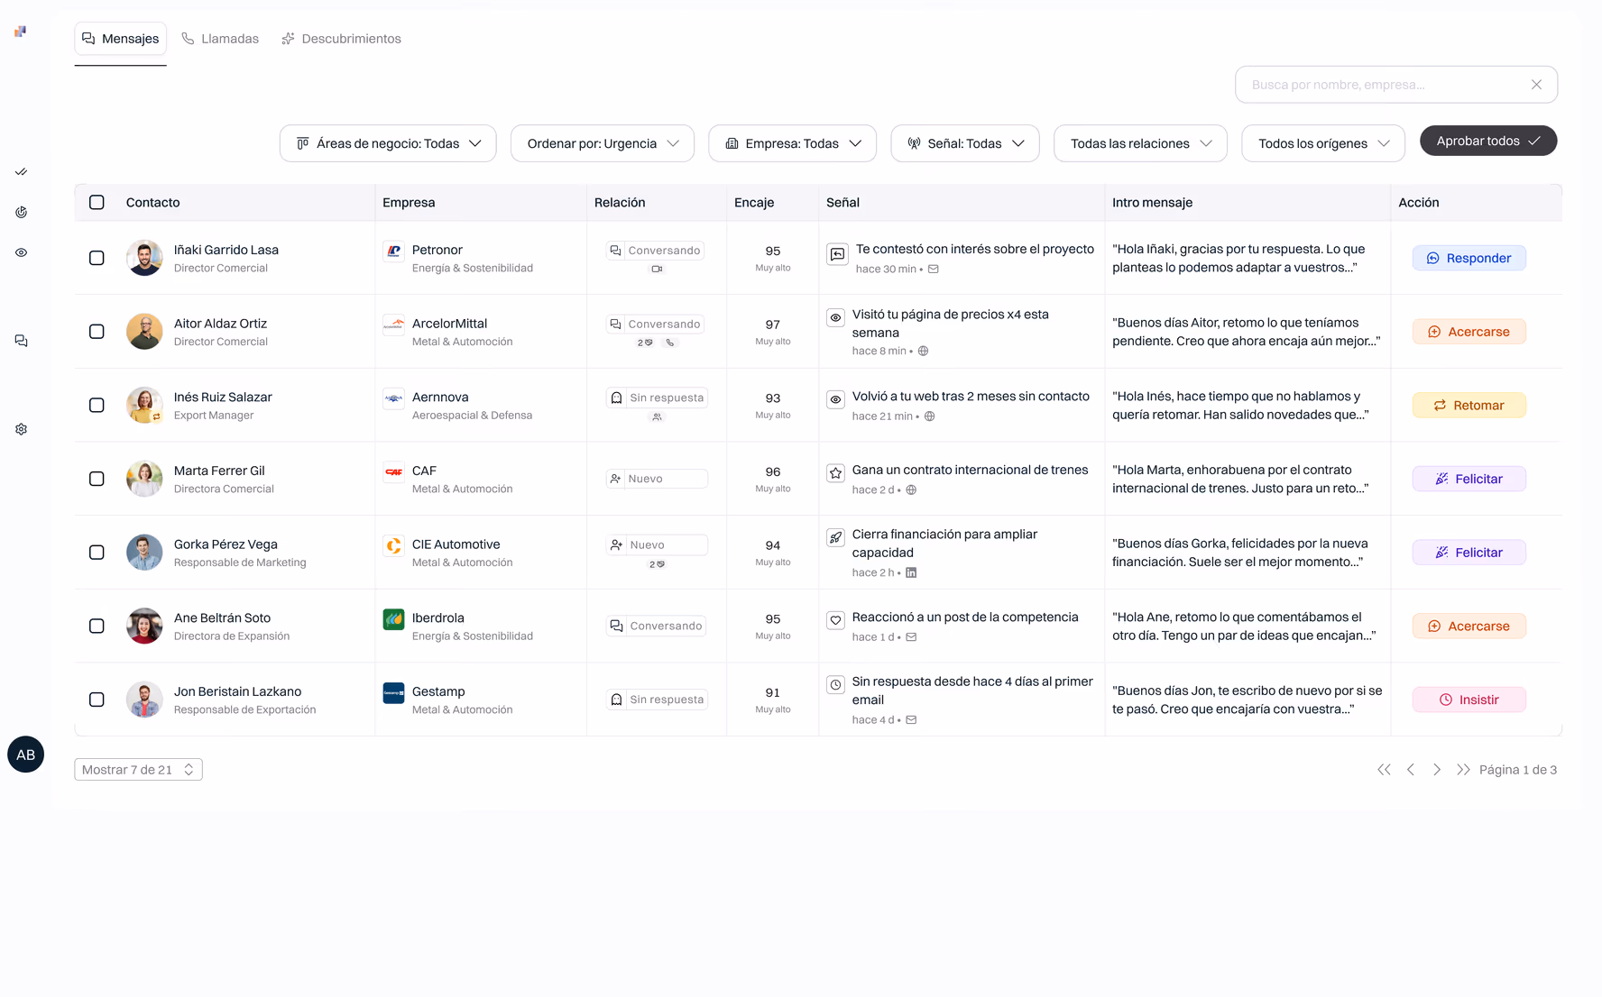The width and height of the screenshot is (1602, 997).
Task: Click the AB user avatar
Action: click(x=25, y=755)
